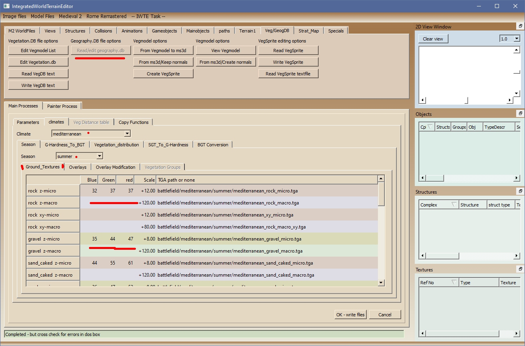Viewport: 525px width, 346px height.
Task: Undock the Structures panel
Action: pyautogui.click(x=520, y=192)
